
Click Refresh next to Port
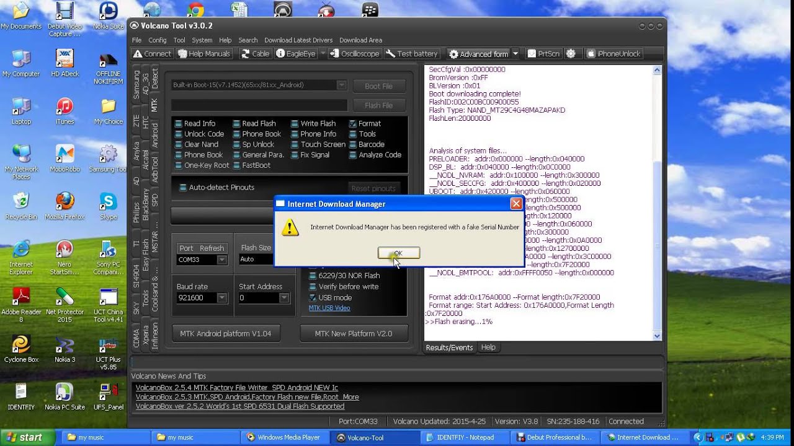coord(212,248)
